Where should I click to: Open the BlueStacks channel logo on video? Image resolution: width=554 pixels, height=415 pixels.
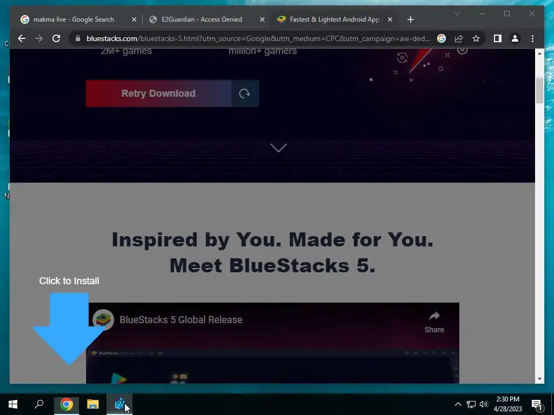pyautogui.click(x=103, y=320)
